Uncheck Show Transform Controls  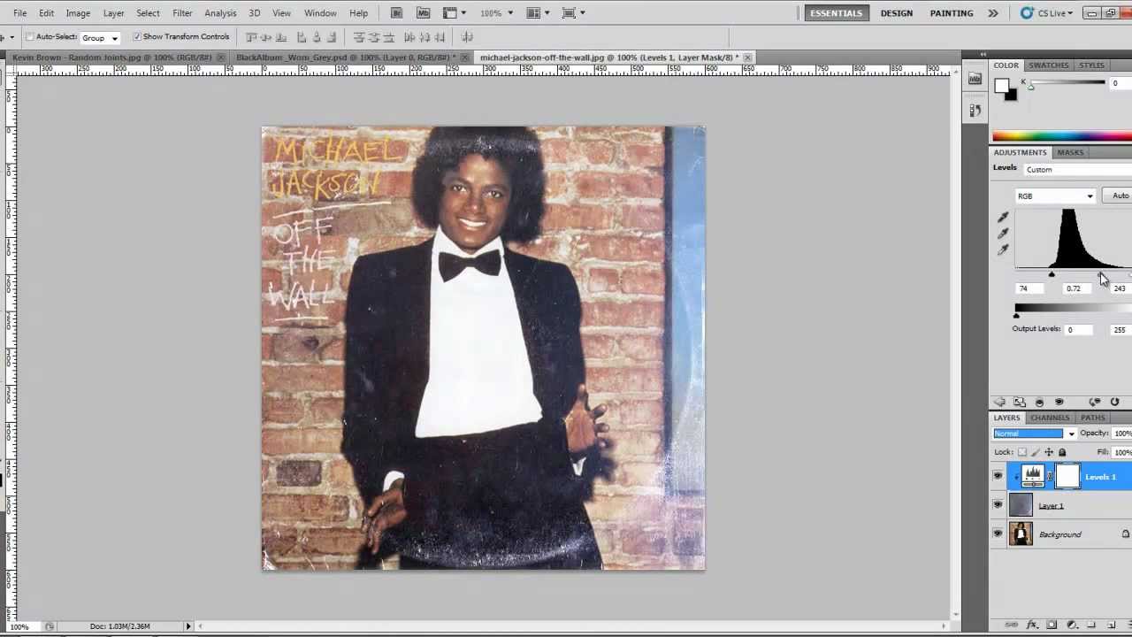(137, 37)
